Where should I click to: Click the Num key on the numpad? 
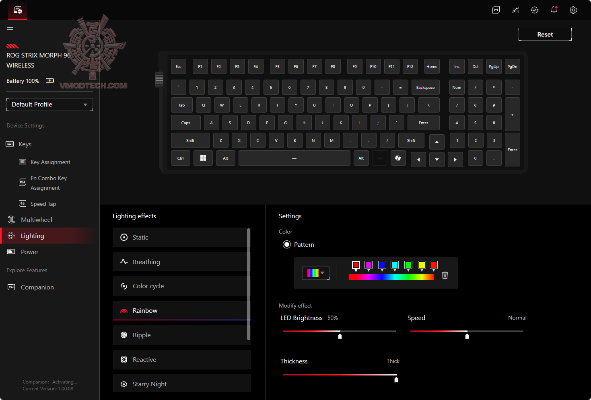click(457, 87)
